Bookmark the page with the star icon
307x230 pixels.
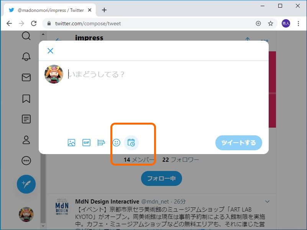pyautogui.click(x=271, y=23)
